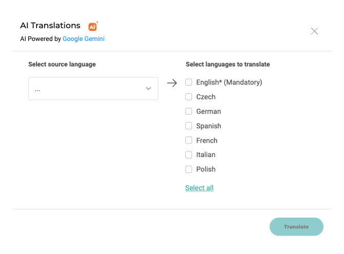
Task: Click the AI Translations dialog title
Action: [x=50, y=26]
